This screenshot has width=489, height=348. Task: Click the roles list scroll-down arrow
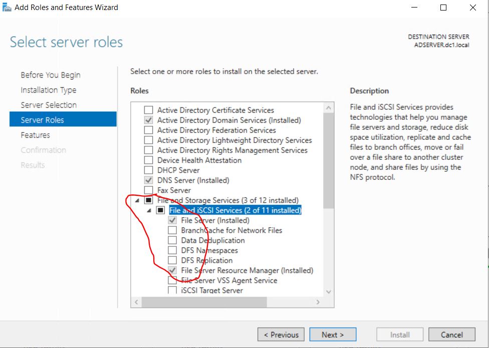[328, 291]
